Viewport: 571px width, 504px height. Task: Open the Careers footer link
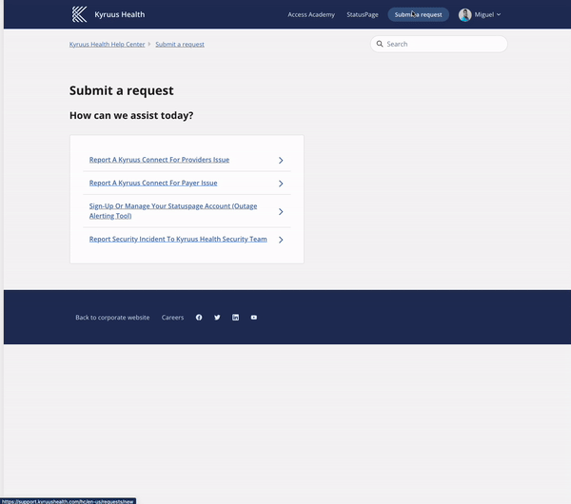point(172,318)
